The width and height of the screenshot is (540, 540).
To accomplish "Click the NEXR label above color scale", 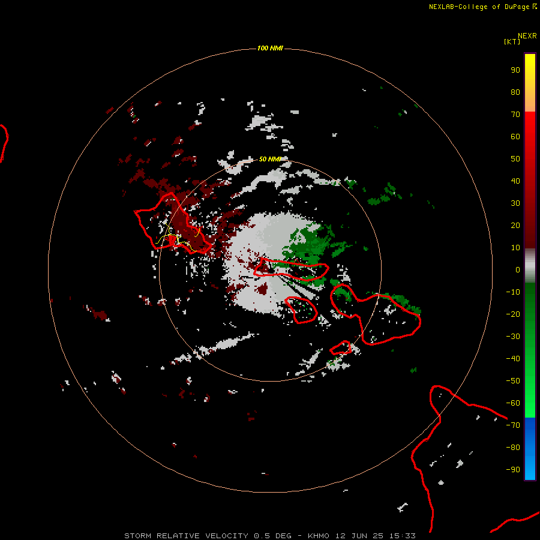I will point(527,35).
